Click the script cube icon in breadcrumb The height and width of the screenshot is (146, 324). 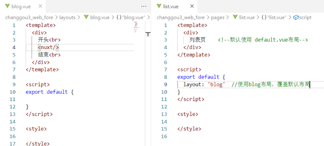pyautogui.click(x=296, y=18)
